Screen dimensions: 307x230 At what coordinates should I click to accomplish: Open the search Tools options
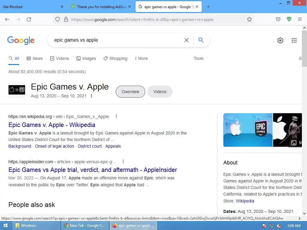pos(198,58)
